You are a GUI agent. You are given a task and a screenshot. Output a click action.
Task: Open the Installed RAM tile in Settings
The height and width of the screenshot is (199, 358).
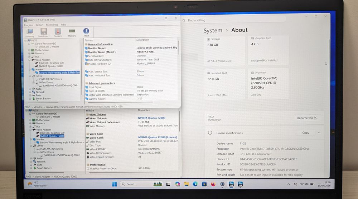point(224,84)
